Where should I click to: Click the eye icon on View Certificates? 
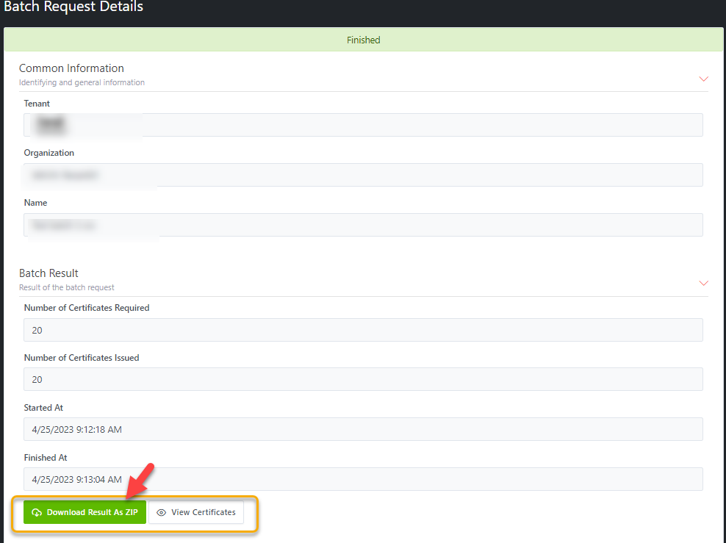[x=162, y=513]
